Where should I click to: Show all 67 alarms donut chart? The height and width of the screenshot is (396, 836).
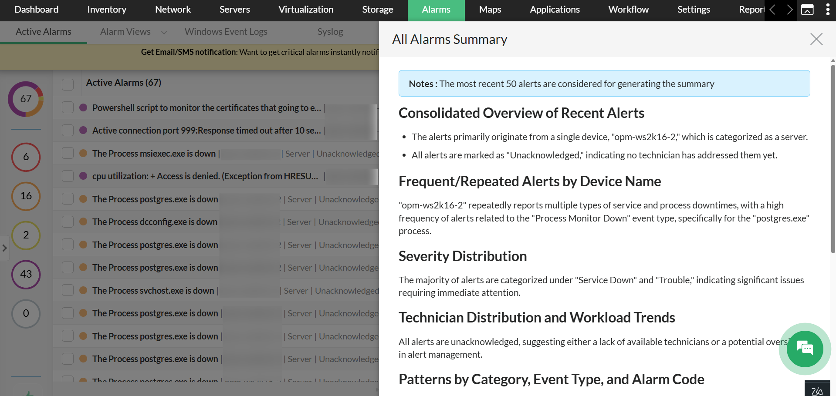(26, 99)
